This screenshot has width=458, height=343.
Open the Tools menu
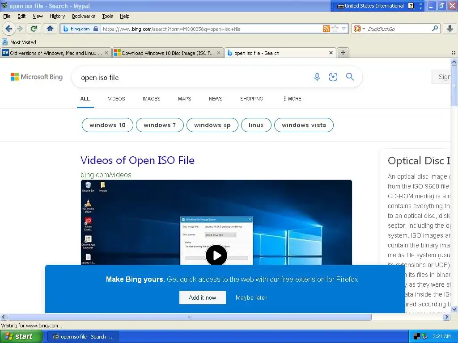(107, 16)
